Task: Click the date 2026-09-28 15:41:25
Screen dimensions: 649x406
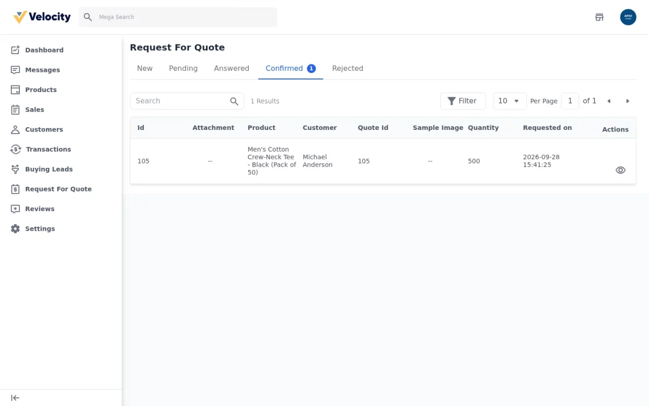Action: click(541, 161)
